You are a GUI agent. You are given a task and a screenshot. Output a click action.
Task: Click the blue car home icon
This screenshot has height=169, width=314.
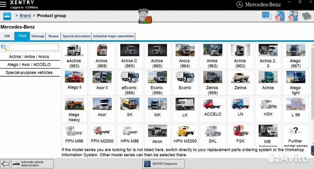point(7,16)
